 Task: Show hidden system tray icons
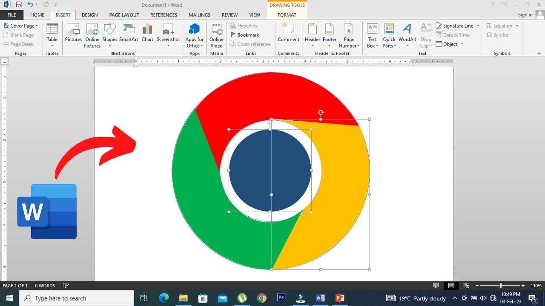(x=455, y=298)
